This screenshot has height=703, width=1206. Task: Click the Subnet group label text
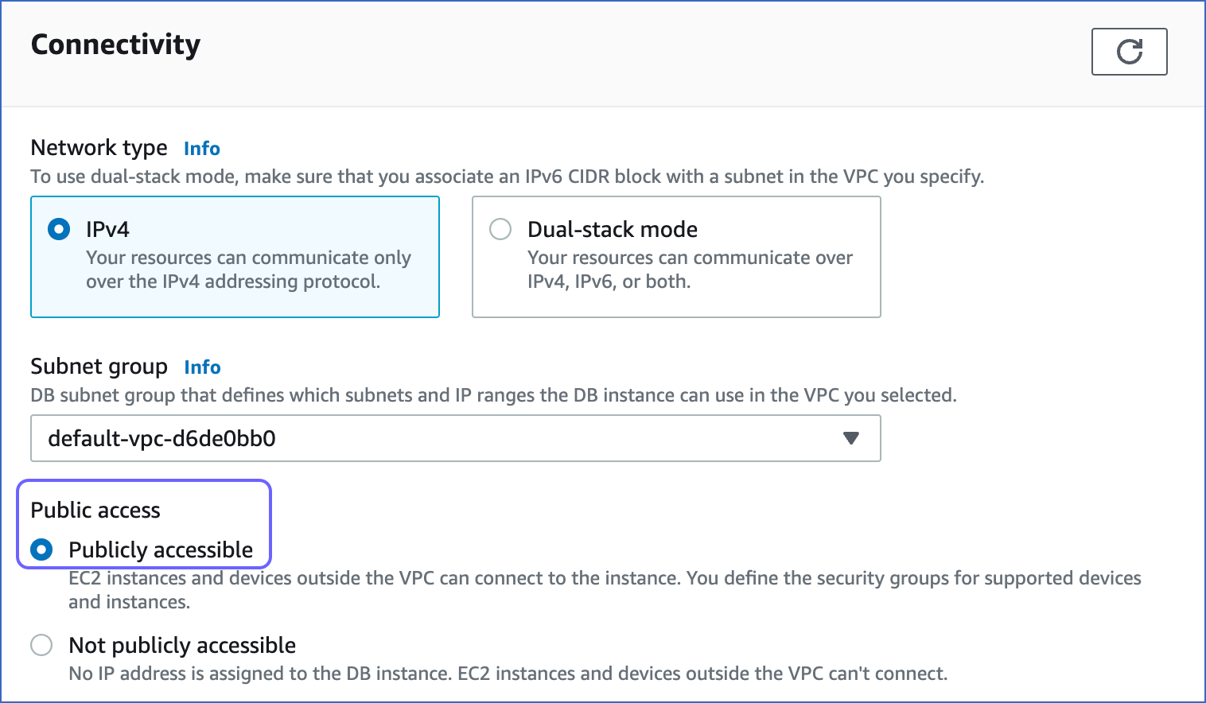point(99,367)
